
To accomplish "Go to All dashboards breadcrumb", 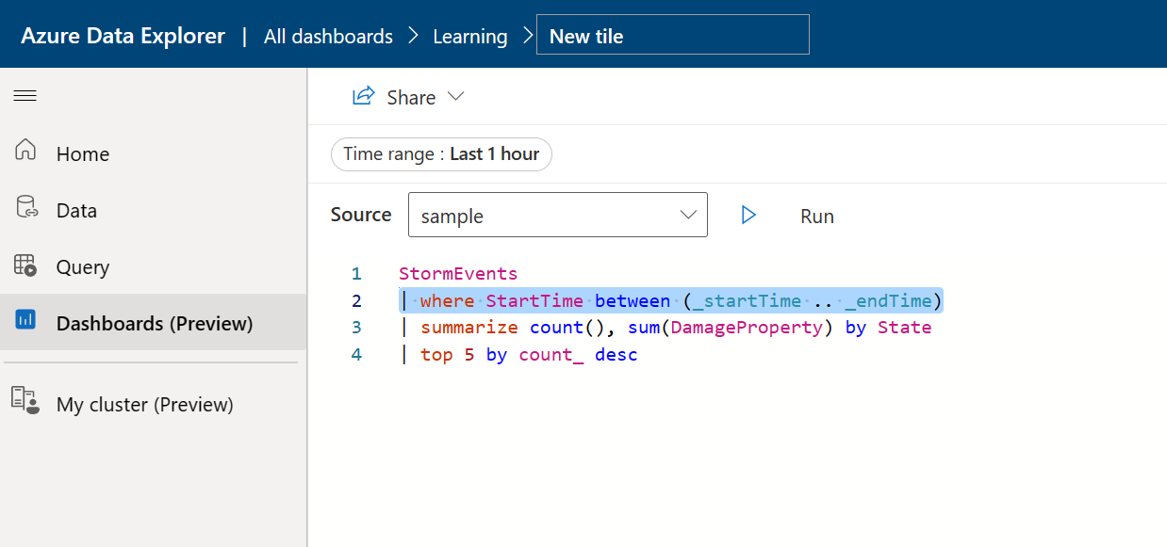I will [x=328, y=37].
